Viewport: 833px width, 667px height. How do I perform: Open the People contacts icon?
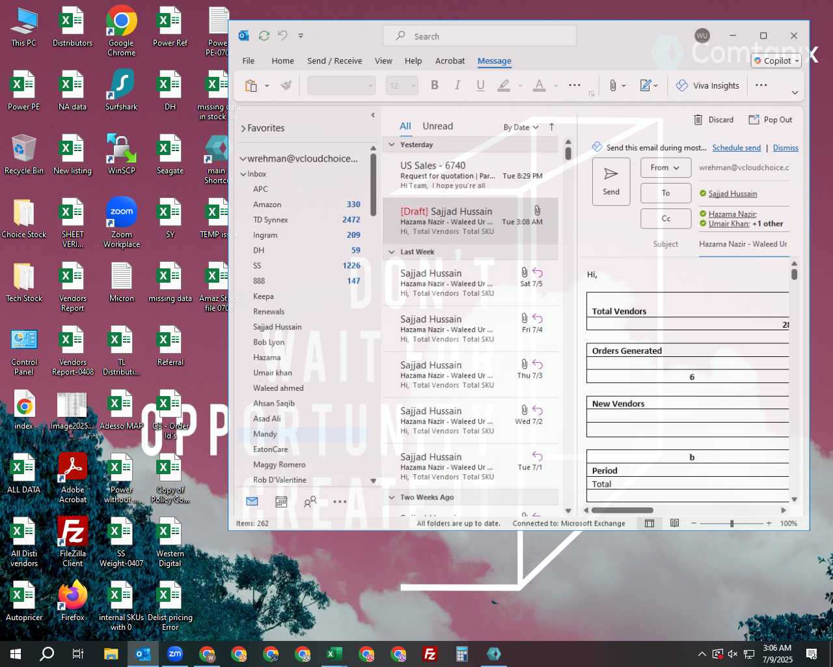pos(310,502)
